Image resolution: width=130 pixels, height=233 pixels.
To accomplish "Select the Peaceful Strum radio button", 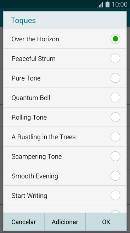I will pyautogui.click(x=115, y=58).
